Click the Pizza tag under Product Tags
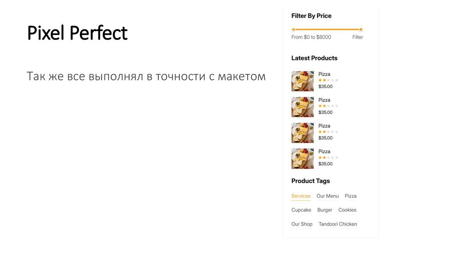This screenshot has height=255, width=455. click(351, 196)
